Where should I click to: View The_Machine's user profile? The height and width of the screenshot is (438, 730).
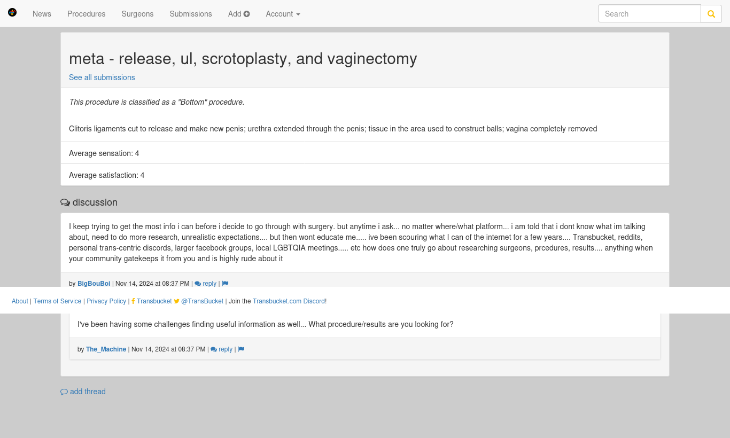(x=106, y=349)
